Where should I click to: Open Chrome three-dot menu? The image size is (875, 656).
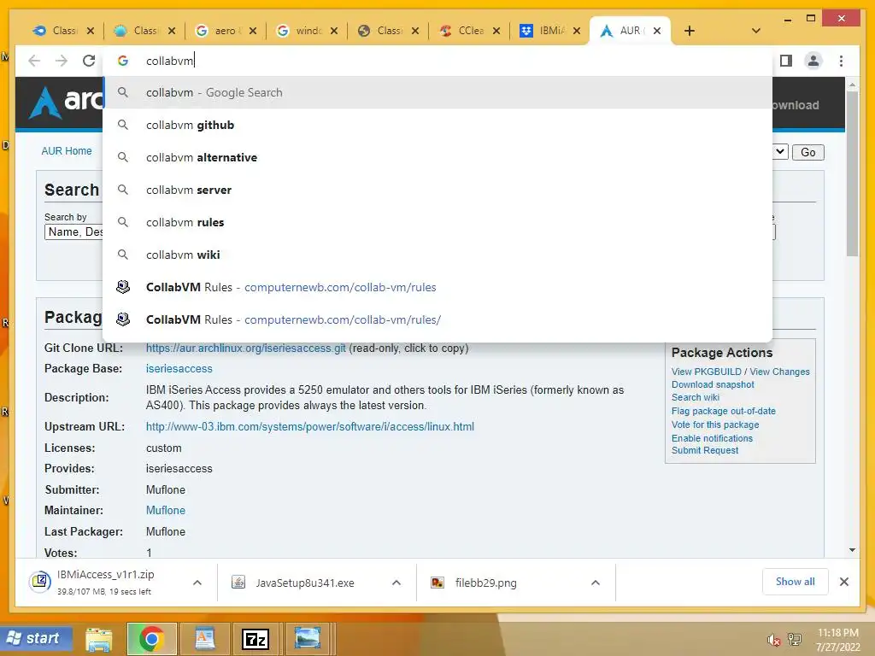pos(841,61)
